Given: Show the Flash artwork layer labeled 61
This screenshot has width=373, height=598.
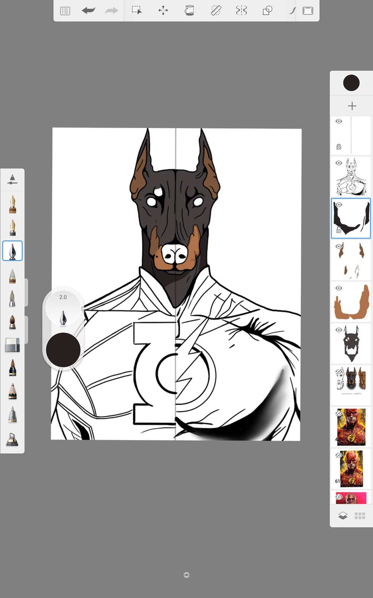Looking at the screenshot, I should (339, 455).
